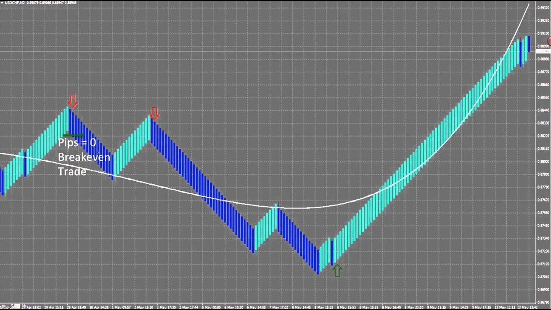Image resolution: width=551 pixels, height=310 pixels.
Task: Select the first red sell arrow
Action: click(x=73, y=102)
